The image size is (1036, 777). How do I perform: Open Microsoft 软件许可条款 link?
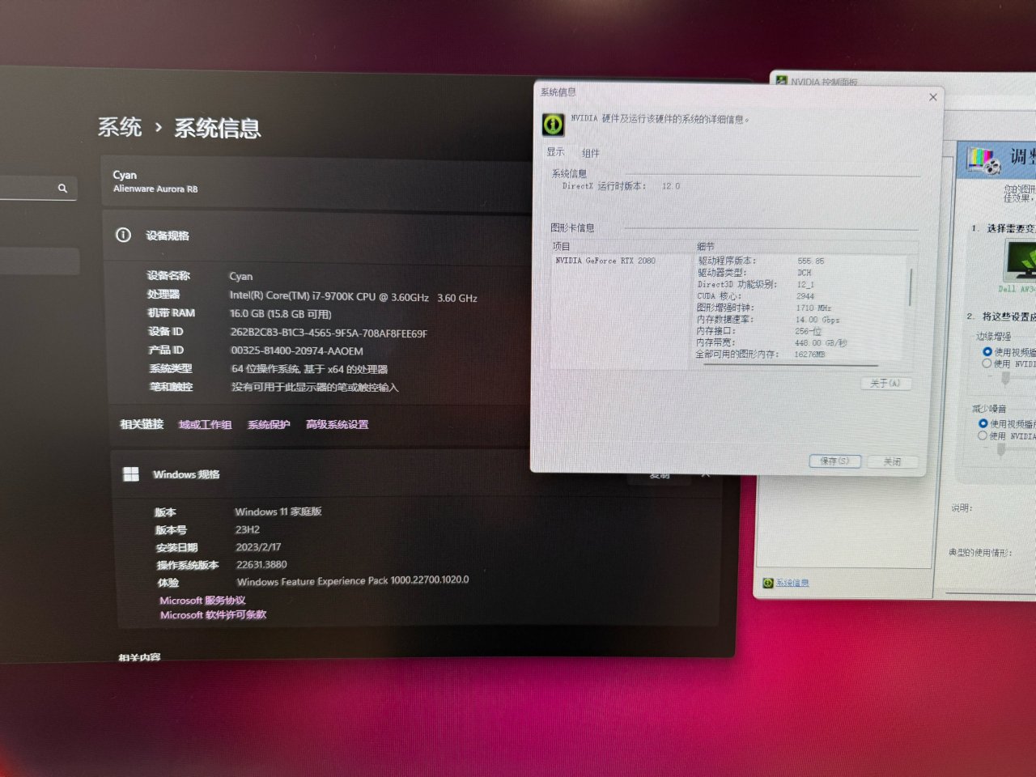tap(213, 615)
